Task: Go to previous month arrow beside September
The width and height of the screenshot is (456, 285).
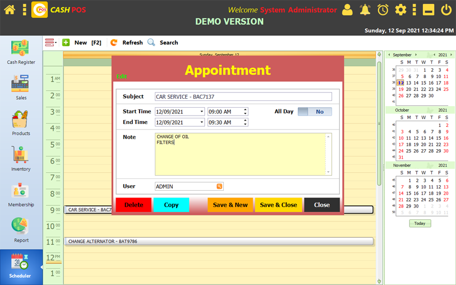Action: pos(389,54)
